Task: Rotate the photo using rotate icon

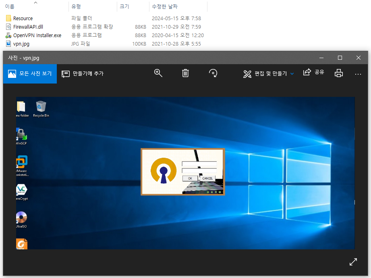Action: 213,73
